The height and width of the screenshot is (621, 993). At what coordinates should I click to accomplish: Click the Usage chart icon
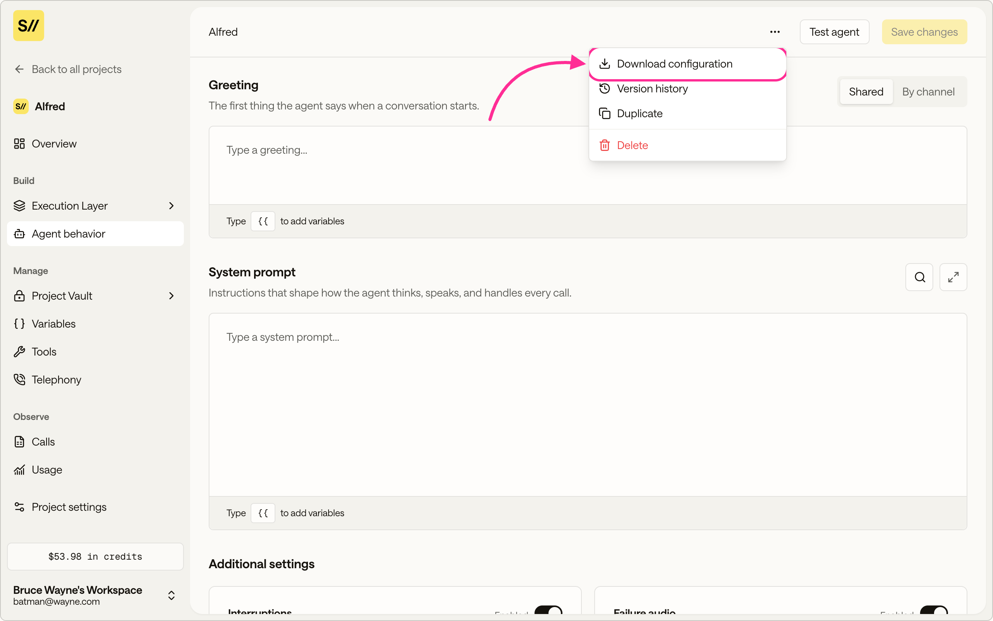coord(19,470)
